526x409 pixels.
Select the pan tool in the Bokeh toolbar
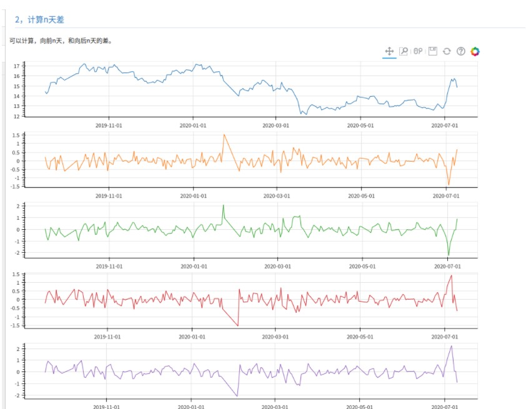tap(389, 51)
